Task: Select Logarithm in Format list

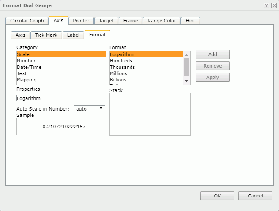Action: click(x=146, y=54)
